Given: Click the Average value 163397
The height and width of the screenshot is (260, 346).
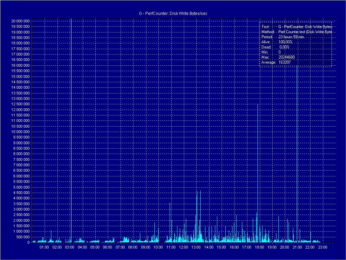Looking at the screenshot, I should pos(285,62).
